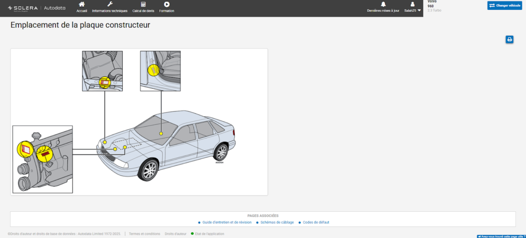The width and height of the screenshot is (526, 238).
Task: Click the Solera Autodata logo
Action: click(36, 8)
